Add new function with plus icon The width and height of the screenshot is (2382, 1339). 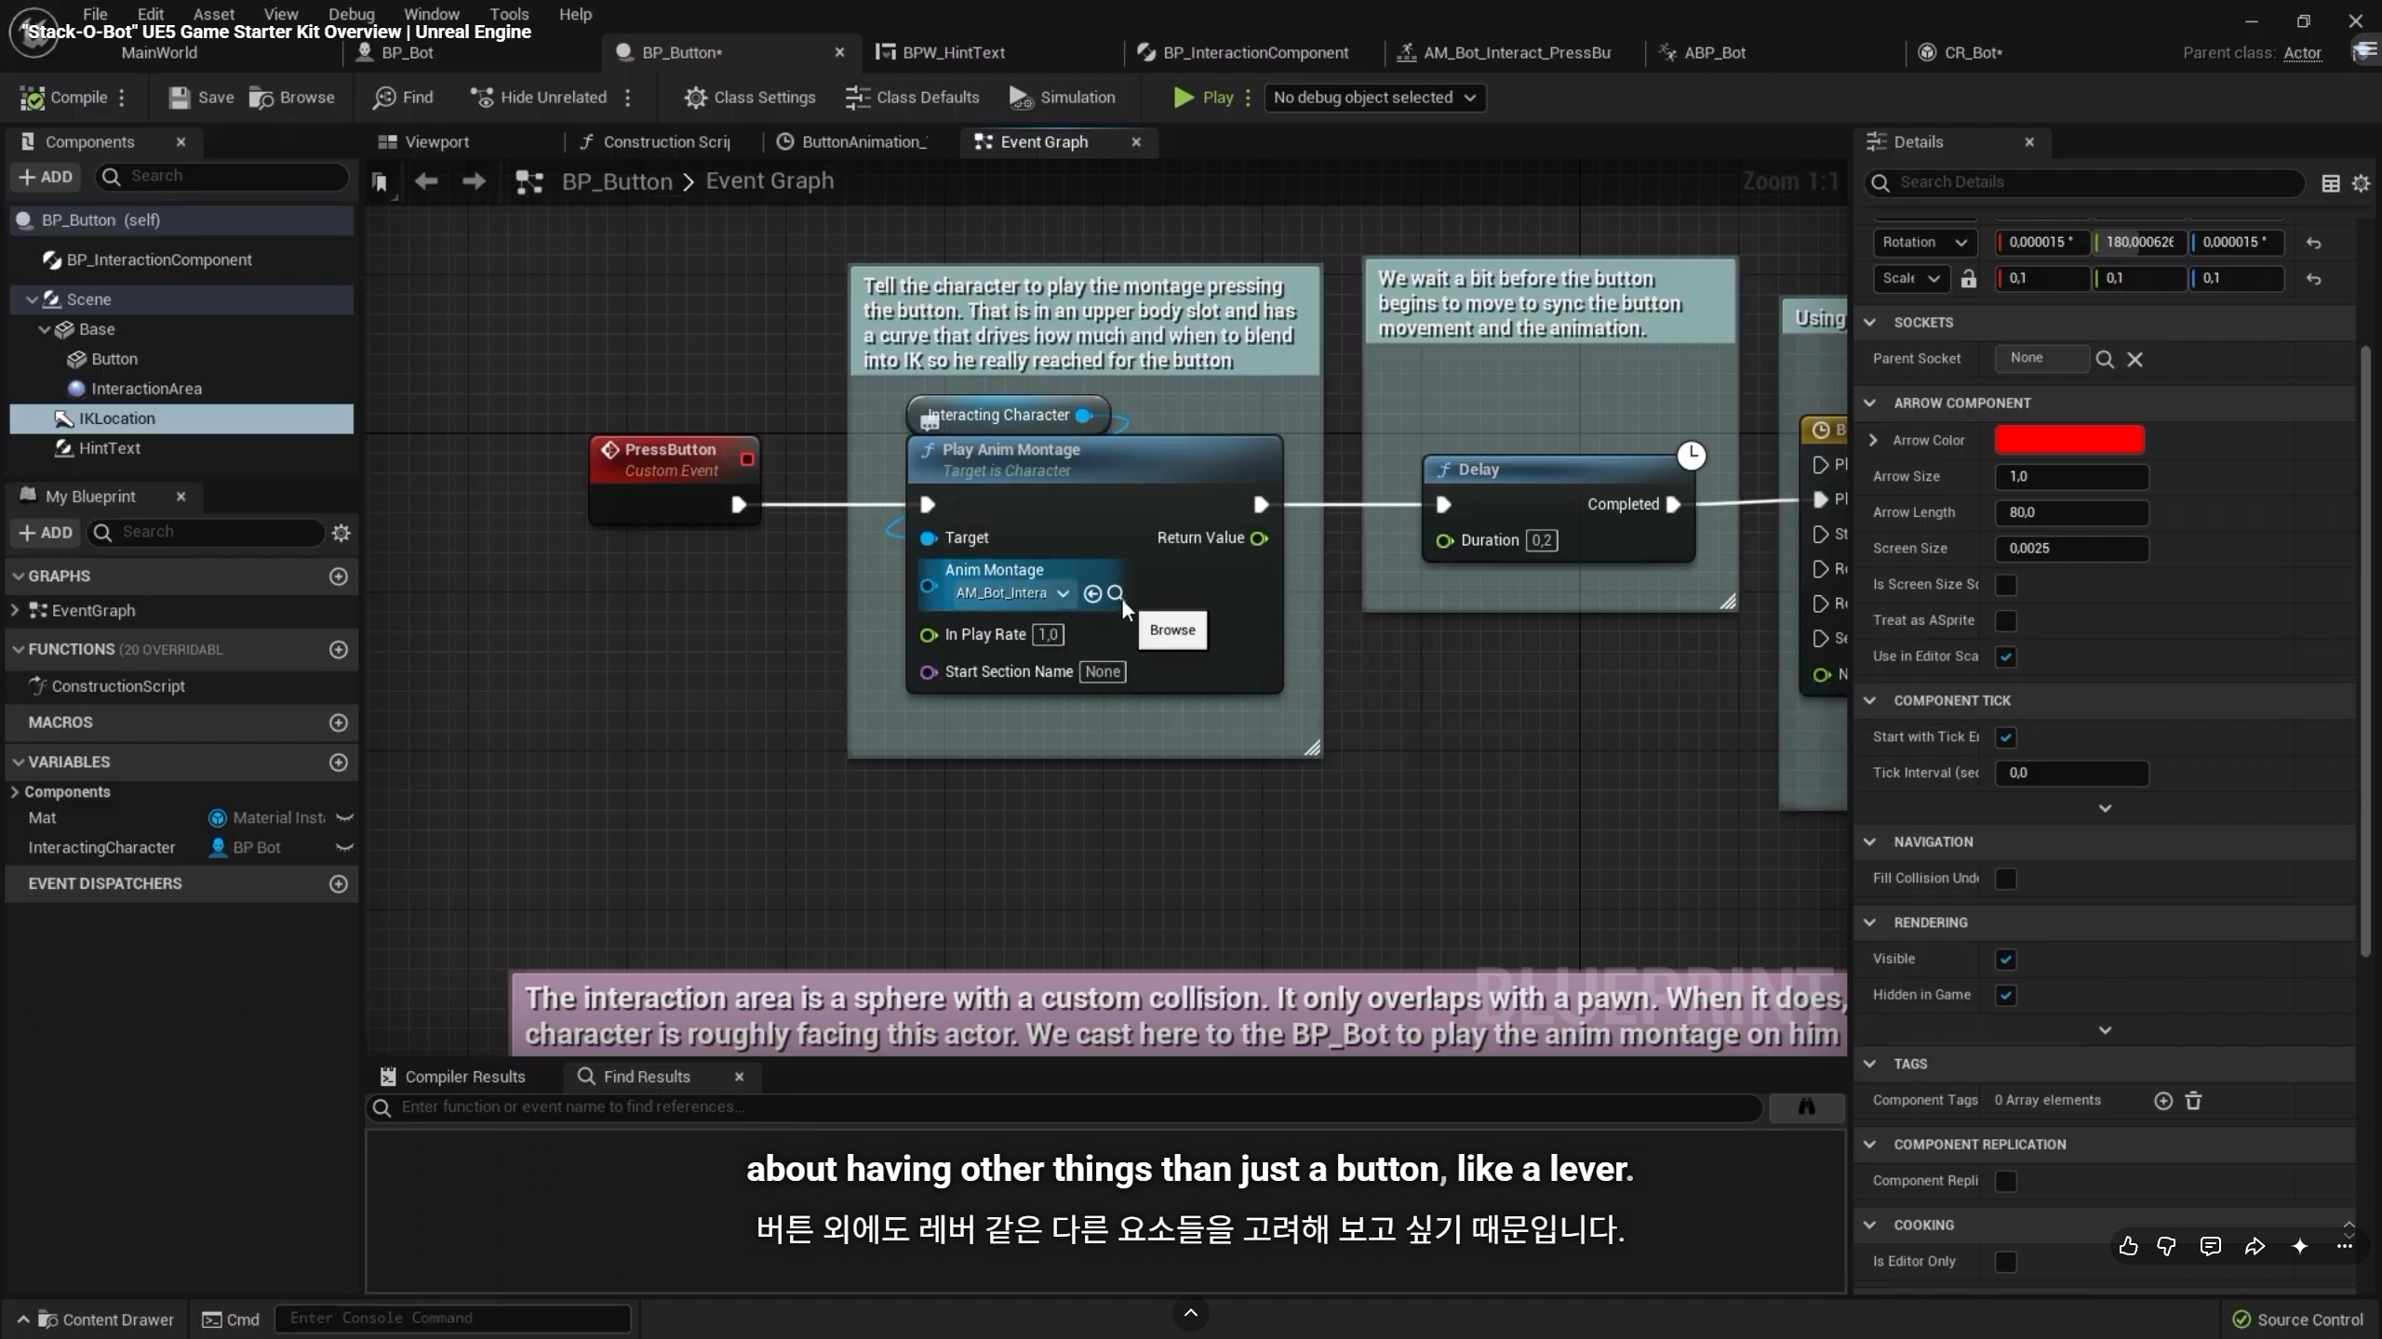pyautogui.click(x=339, y=649)
